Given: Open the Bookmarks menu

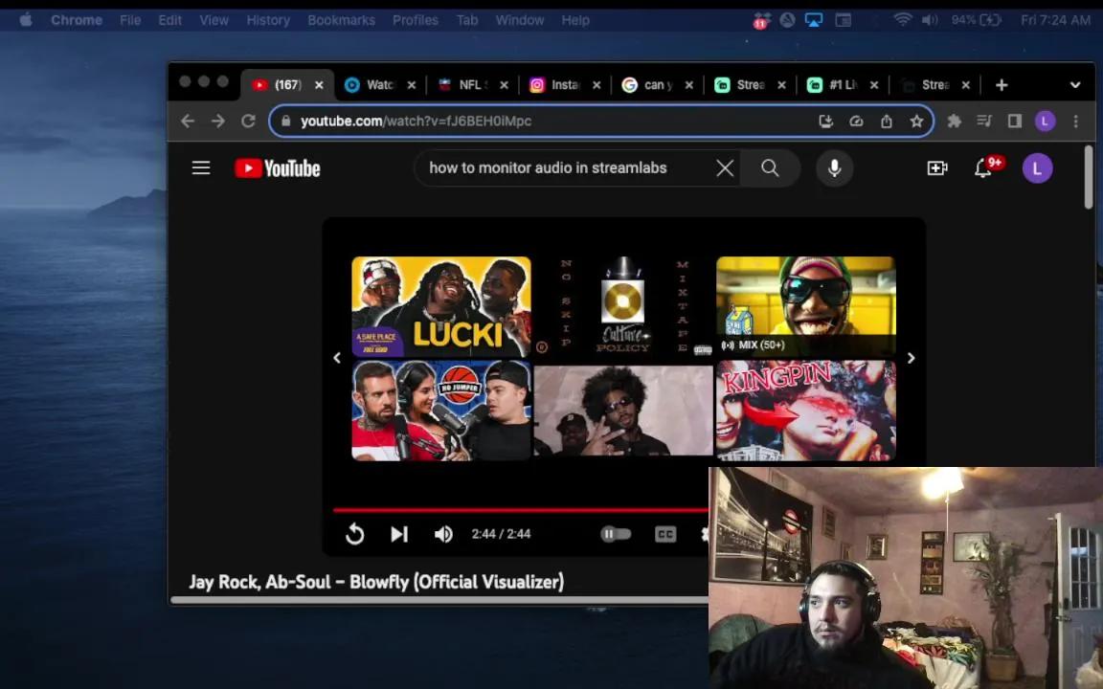Looking at the screenshot, I should pyautogui.click(x=341, y=20).
